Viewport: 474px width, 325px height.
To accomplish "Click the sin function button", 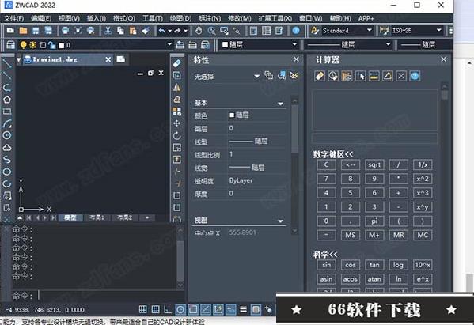I will coord(326,265).
